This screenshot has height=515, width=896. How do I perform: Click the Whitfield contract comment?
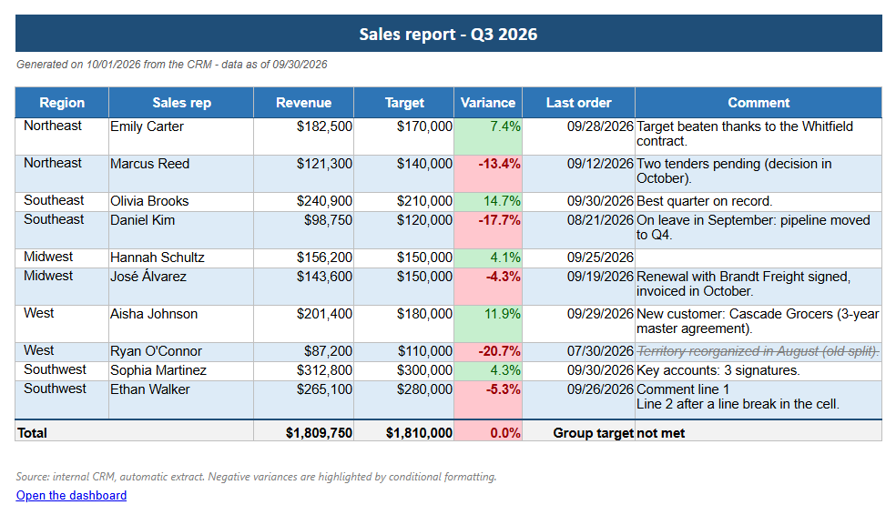click(759, 136)
